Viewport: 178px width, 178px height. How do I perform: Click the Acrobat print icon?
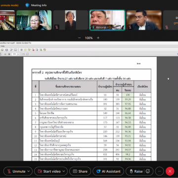6,50
